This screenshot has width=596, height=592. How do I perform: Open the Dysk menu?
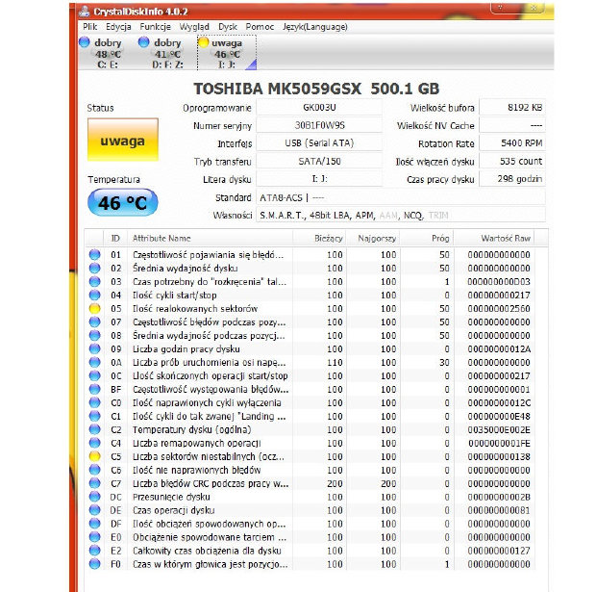point(227,27)
